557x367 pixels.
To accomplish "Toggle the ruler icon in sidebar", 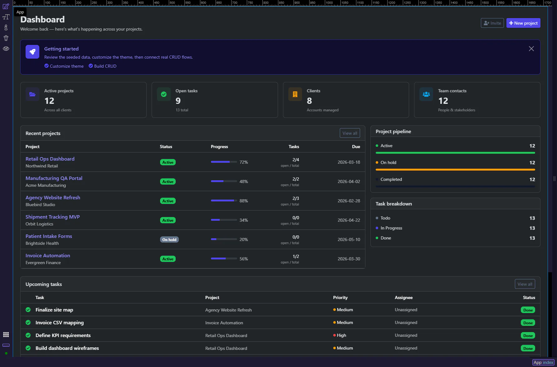I will point(6,345).
